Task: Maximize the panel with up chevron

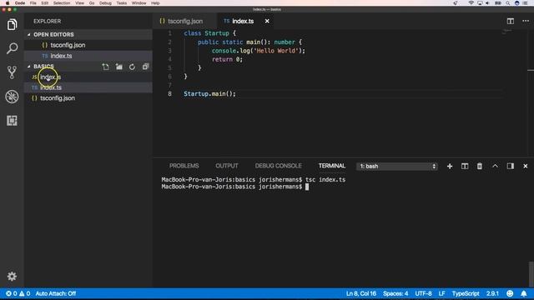Action: coord(495,166)
